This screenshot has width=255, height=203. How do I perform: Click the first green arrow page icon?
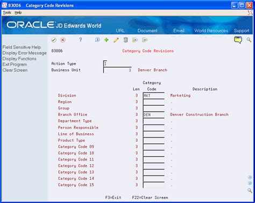click(x=135, y=40)
